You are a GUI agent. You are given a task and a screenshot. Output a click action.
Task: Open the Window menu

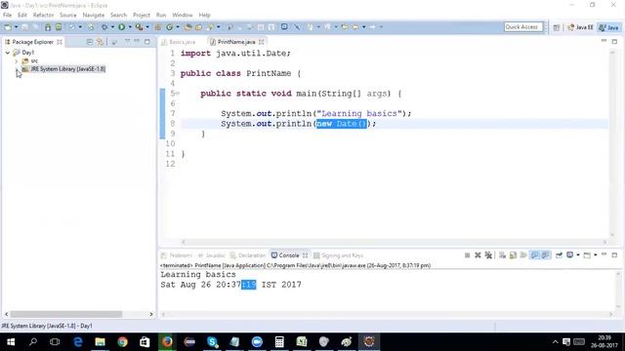[183, 16]
